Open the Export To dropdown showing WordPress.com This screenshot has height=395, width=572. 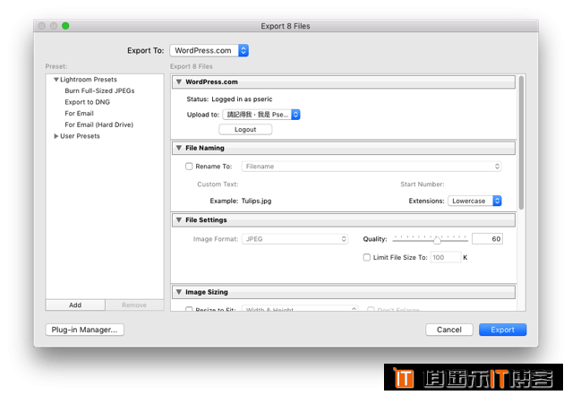209,50
